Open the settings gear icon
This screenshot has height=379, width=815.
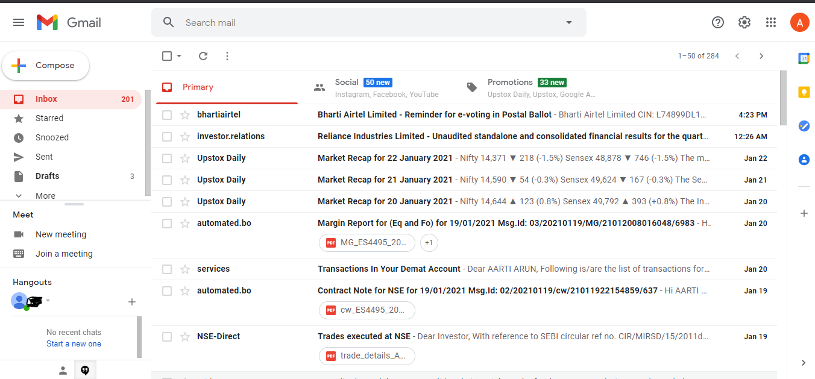click(x=744, y=22)
